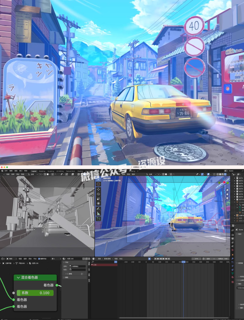The width and height of the screenshot is (244, 320).
Task: Open the 编辑 menu
Action: click(x=11, y=171)
